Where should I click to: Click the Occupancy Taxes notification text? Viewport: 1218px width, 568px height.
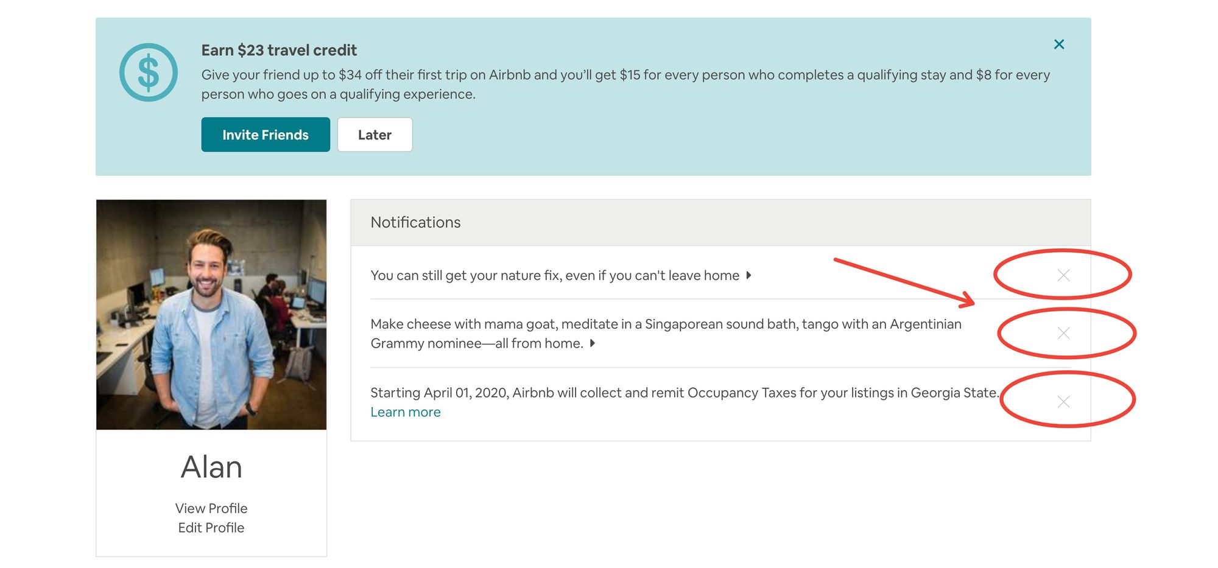(x=685, y=393)
